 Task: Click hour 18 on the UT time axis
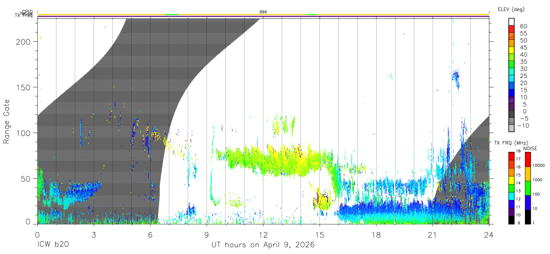[376, 235]
